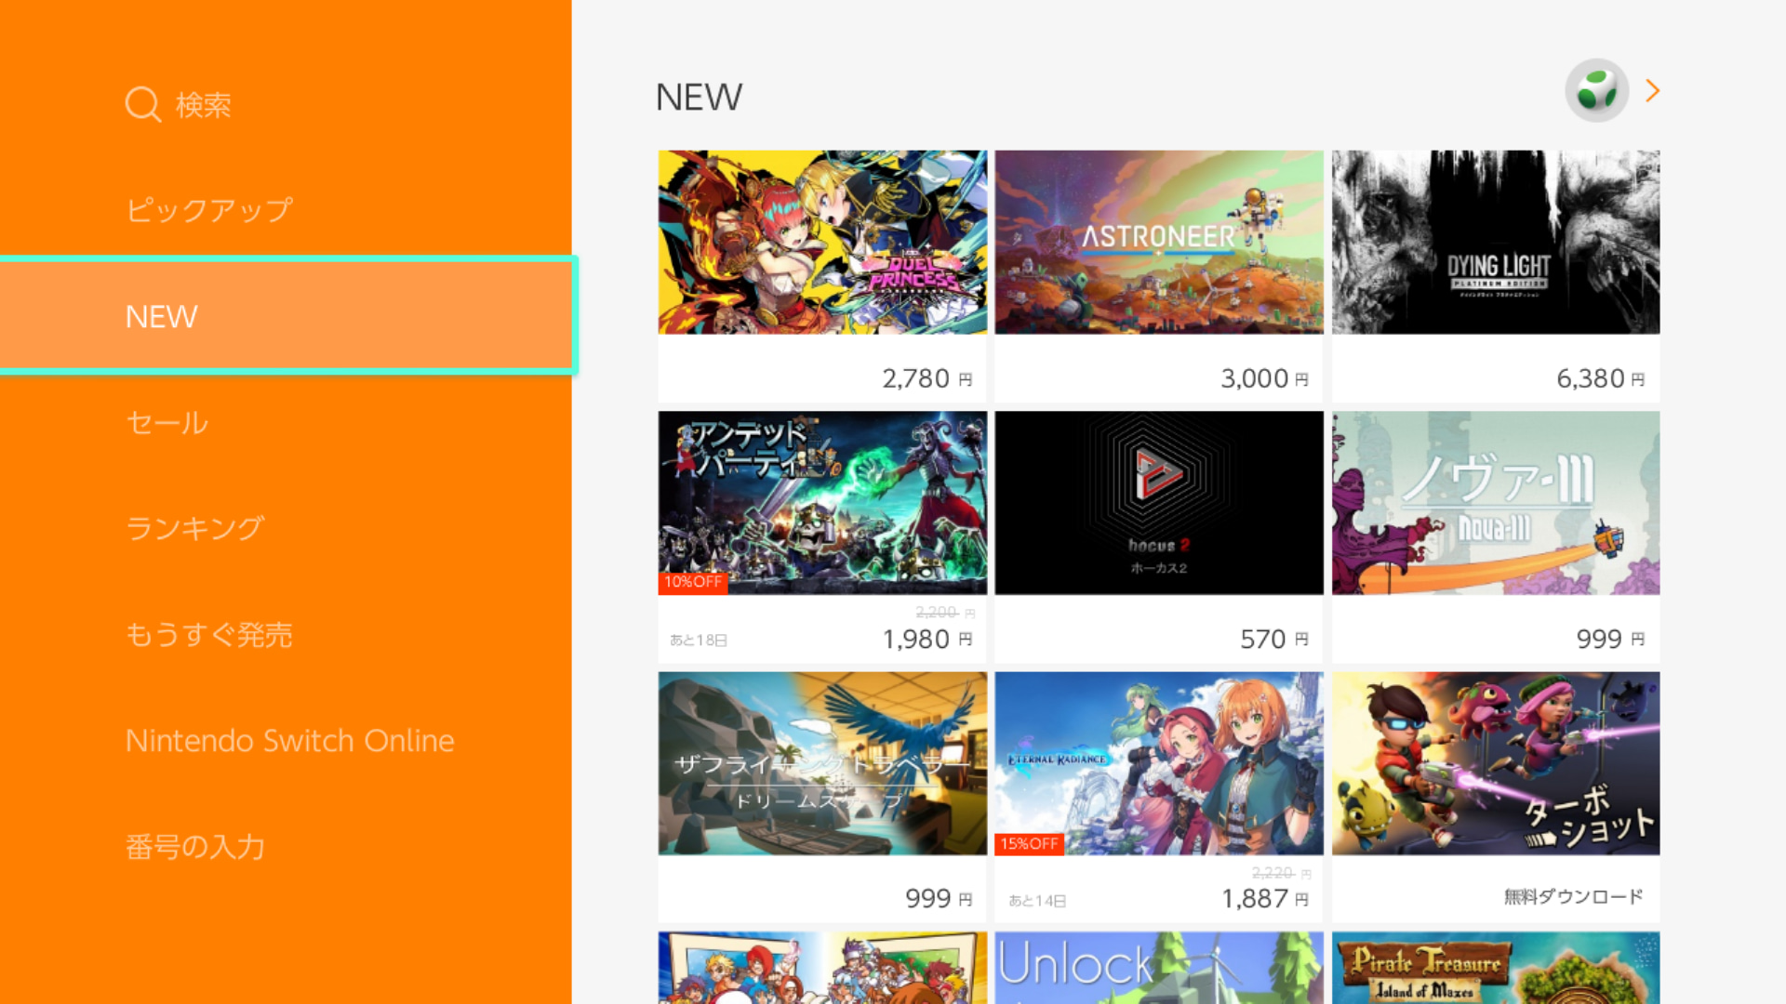Select 番号の入力 in the sidebar

[x=195, y=846]
